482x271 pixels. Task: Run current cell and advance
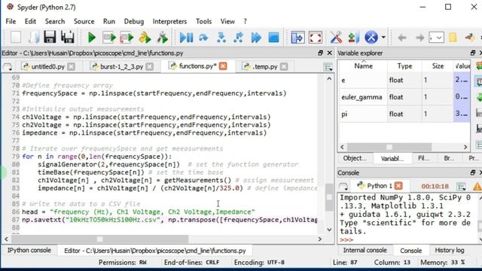coord(127,38)
